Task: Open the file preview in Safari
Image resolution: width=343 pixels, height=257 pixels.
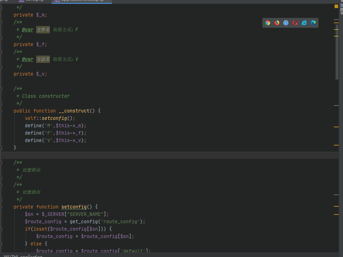Action: point(286,23)
